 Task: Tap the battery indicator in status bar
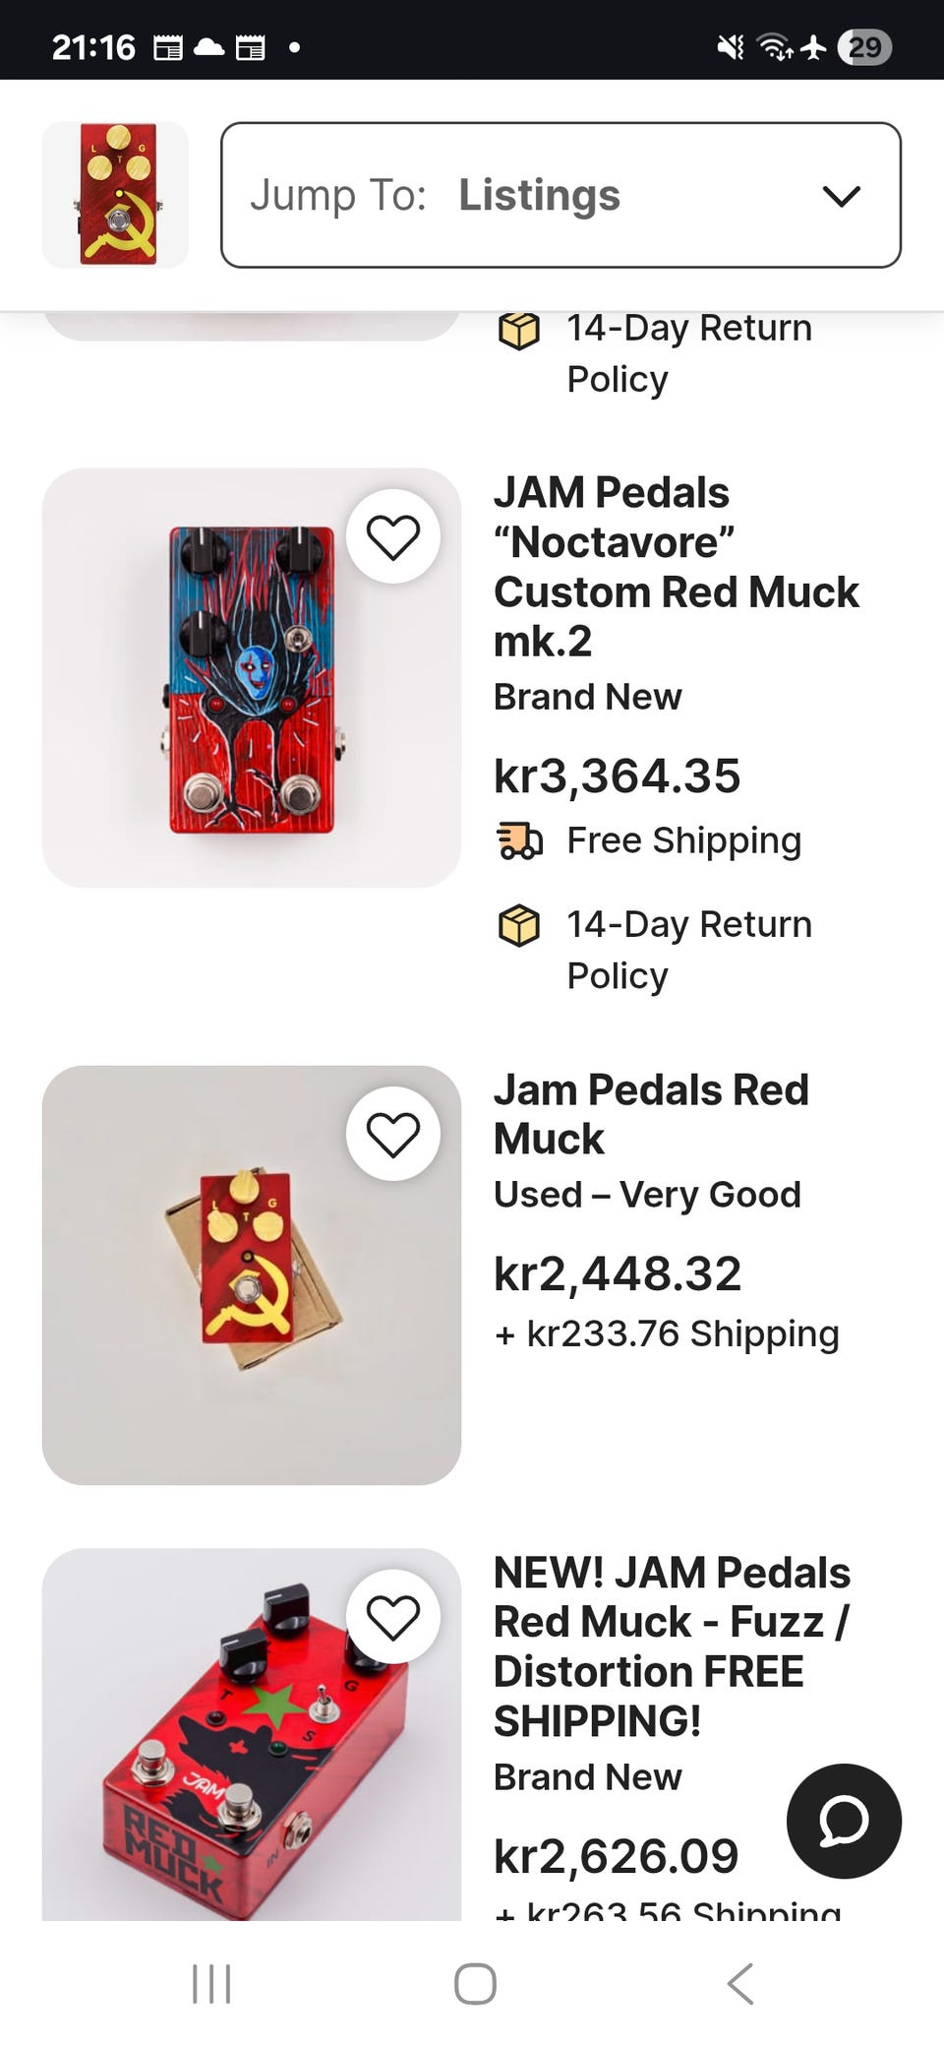(864, 47)
